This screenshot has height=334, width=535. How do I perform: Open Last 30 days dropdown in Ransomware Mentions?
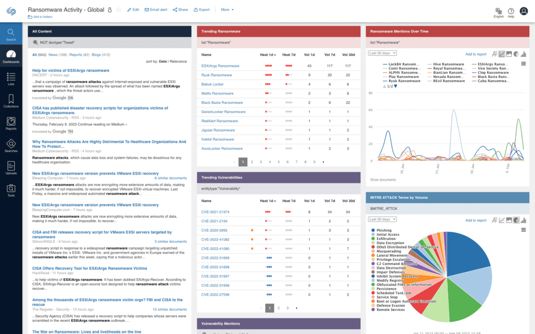[x=382, y=53]
